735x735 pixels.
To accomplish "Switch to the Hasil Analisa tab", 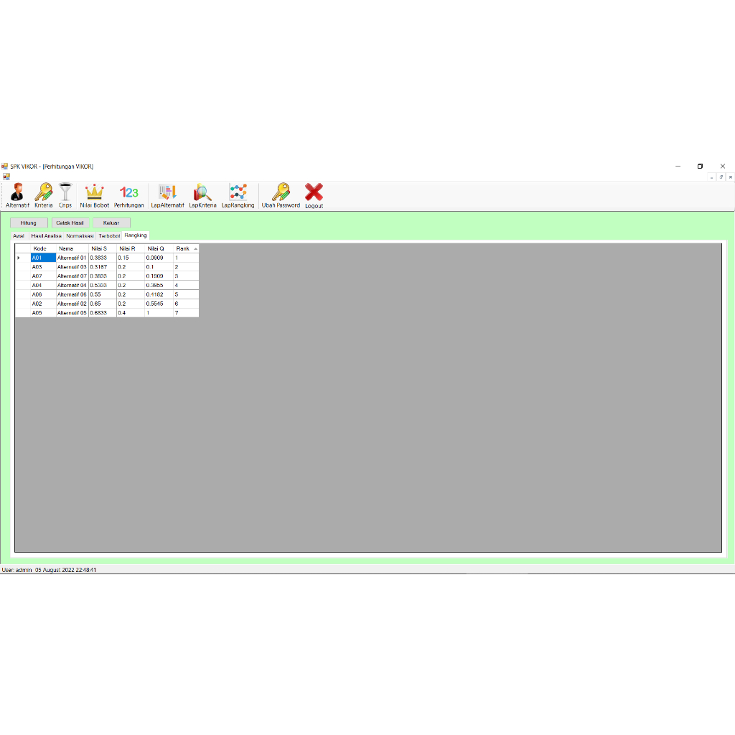I will [46, 235].
